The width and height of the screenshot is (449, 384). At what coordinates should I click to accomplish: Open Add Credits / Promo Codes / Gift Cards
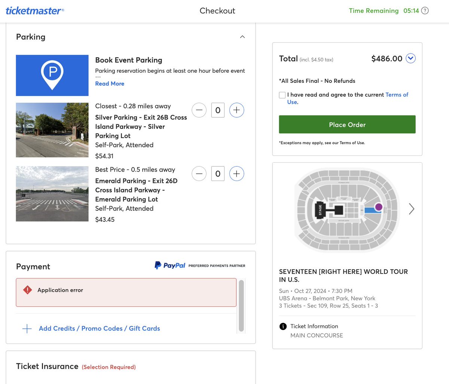pyautogui.click(x=99, y=329)
